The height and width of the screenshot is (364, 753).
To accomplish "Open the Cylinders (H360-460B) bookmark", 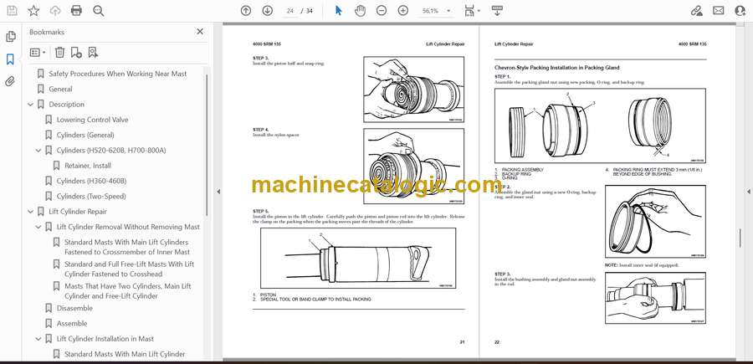I will [x=91, y=181].
